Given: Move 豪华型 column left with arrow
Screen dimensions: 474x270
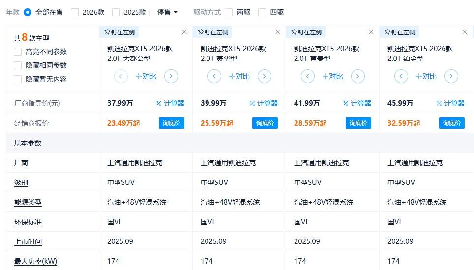Looking at the screenshot, I should (214, 76).
